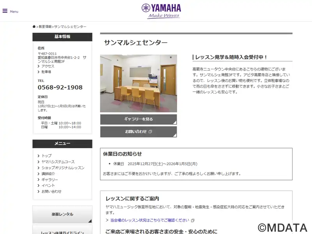Select ショップオリジナルレッスン in sidebar menu

(63, 168)
